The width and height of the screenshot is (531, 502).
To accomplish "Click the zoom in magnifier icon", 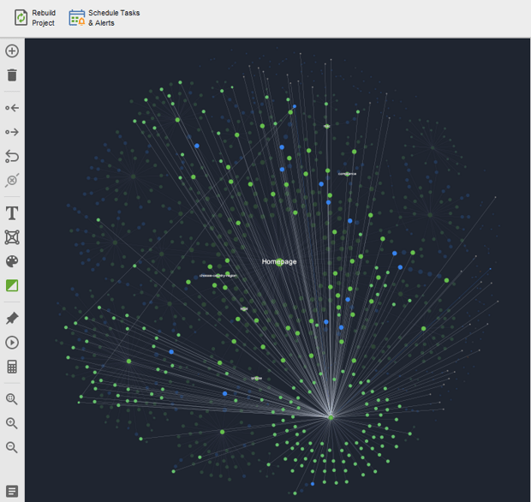I will 12,423.
